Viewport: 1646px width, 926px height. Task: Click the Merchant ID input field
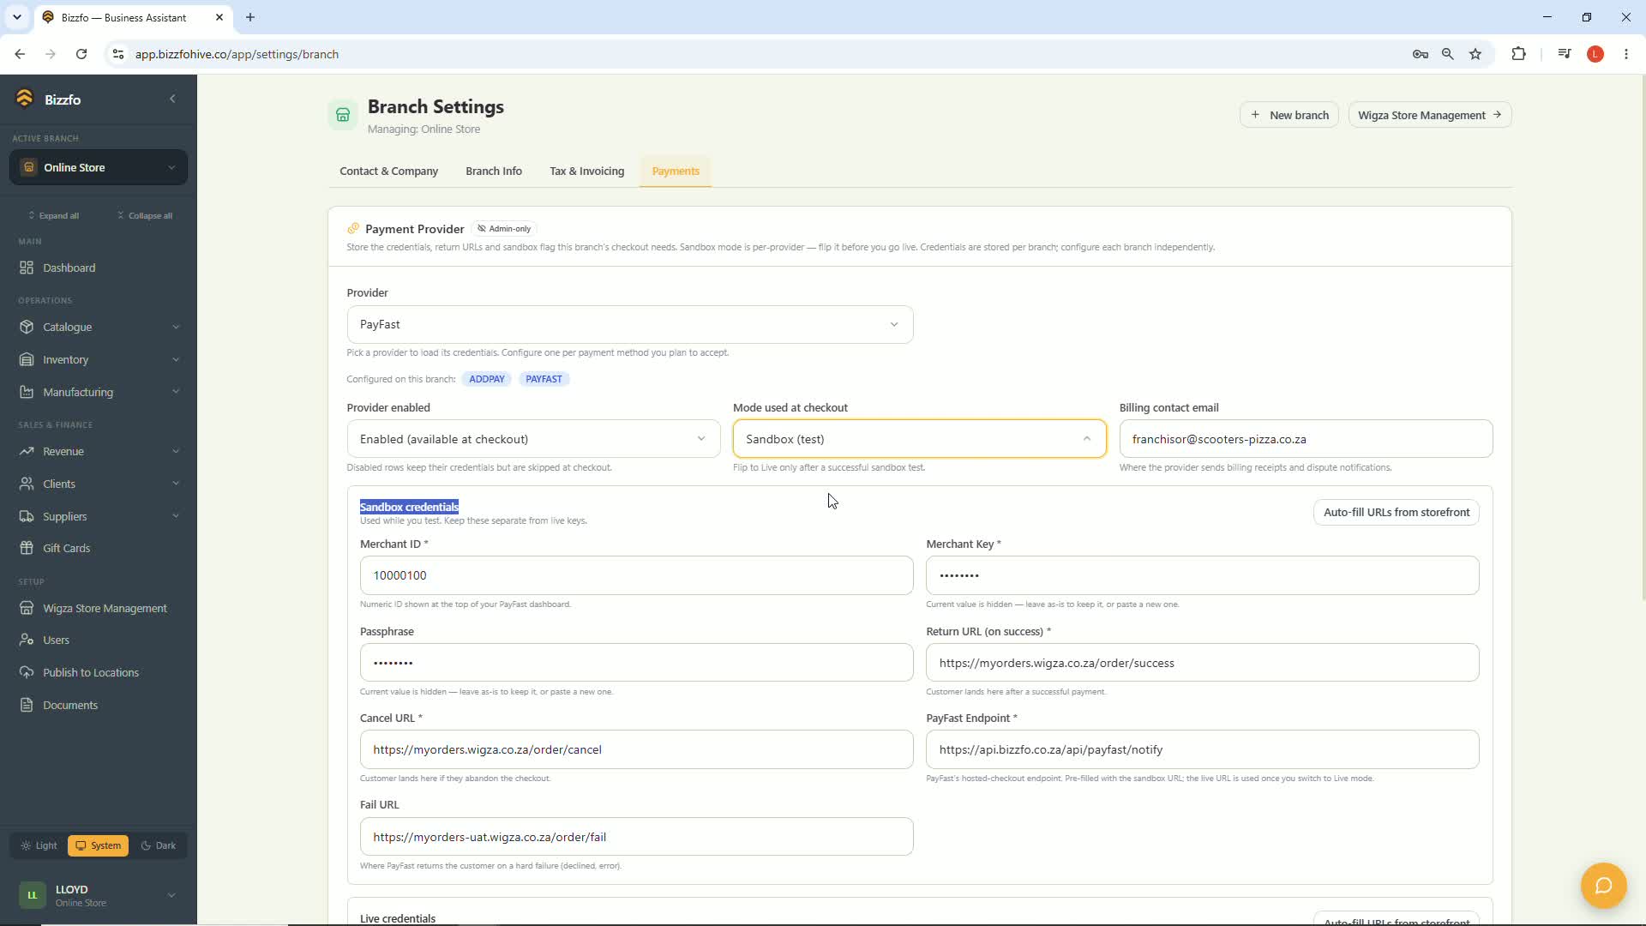(636, 575)
